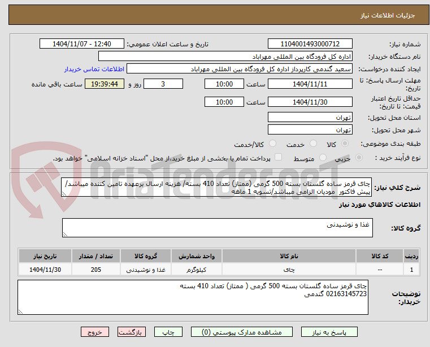Click the چای item name cell

click(x=289, y=270)
